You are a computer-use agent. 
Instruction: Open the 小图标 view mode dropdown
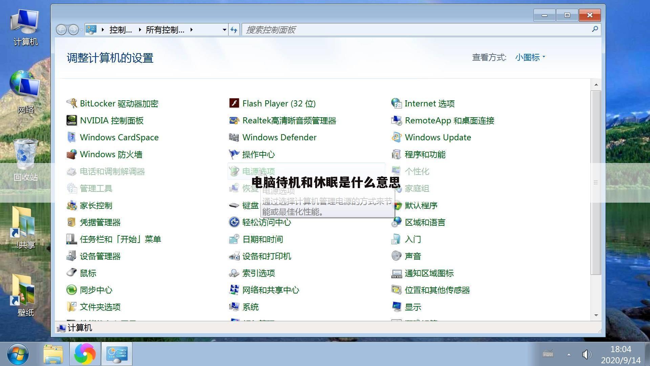click(x=530, y=57)
